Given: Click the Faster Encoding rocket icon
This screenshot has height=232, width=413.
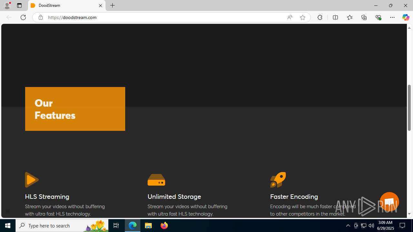Looking at the screenshot, I should click(x=278, y=180).
